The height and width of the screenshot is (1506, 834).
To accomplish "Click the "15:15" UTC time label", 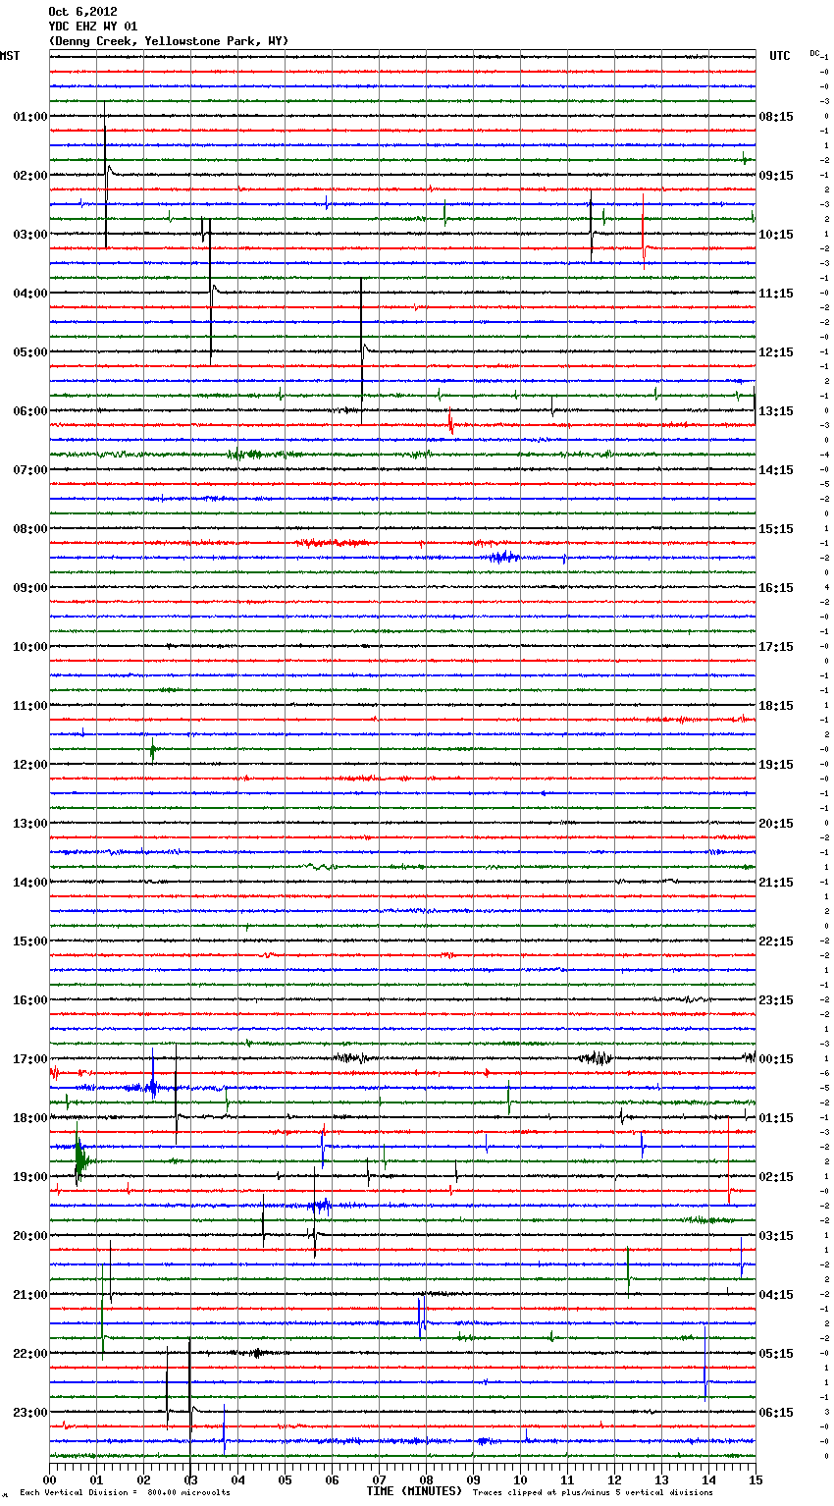I will (x=776, y=529).
